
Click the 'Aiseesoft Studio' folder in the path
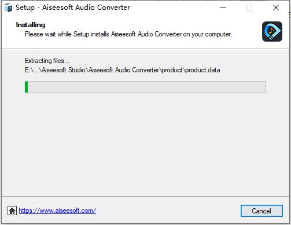click(x=64, y=70)
